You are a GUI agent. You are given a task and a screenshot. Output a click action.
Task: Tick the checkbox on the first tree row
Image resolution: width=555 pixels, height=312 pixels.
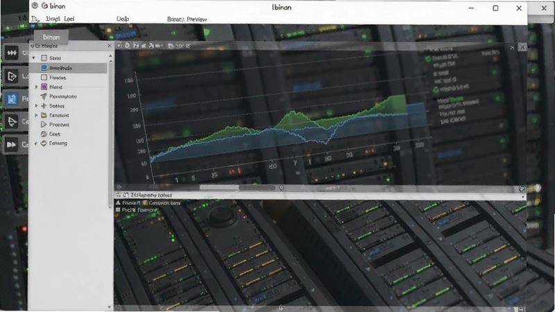pyautogui.click(x=44, y=58)
